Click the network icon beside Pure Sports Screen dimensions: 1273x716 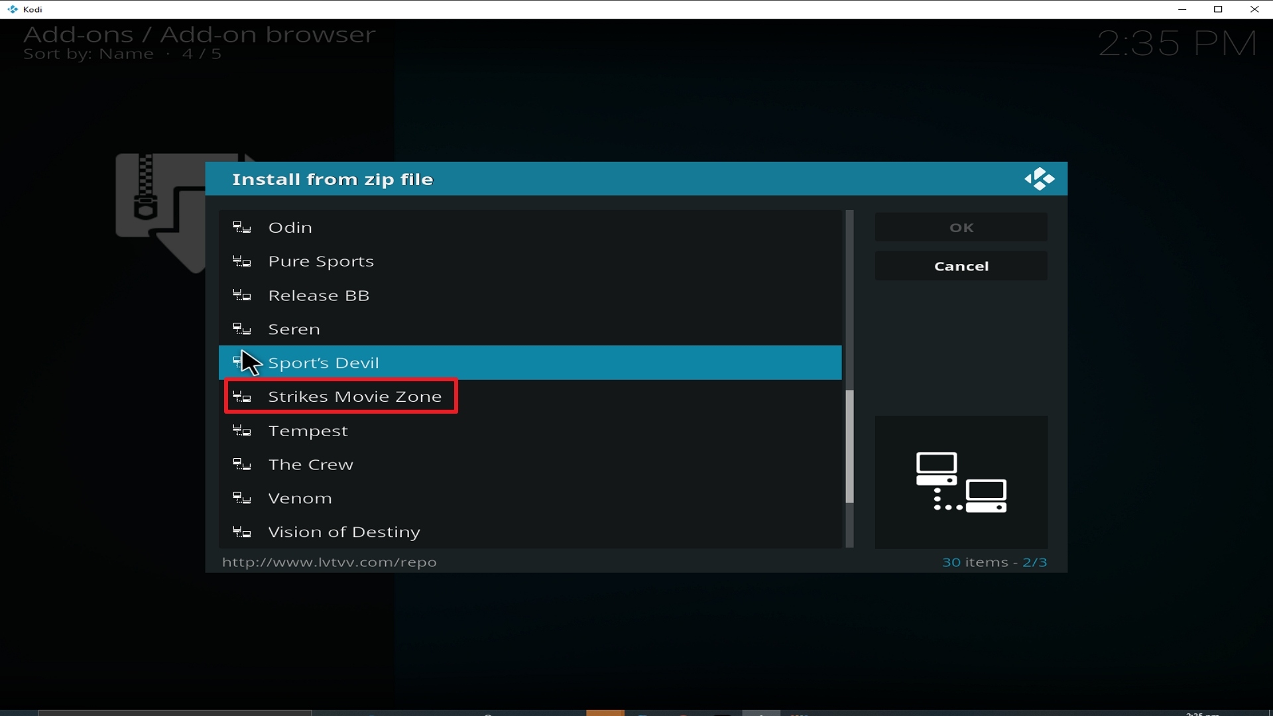click(242, 261)
